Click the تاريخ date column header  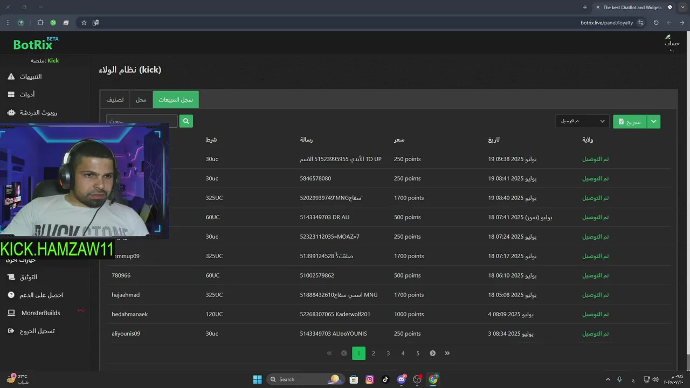click(x=494, y=140)
